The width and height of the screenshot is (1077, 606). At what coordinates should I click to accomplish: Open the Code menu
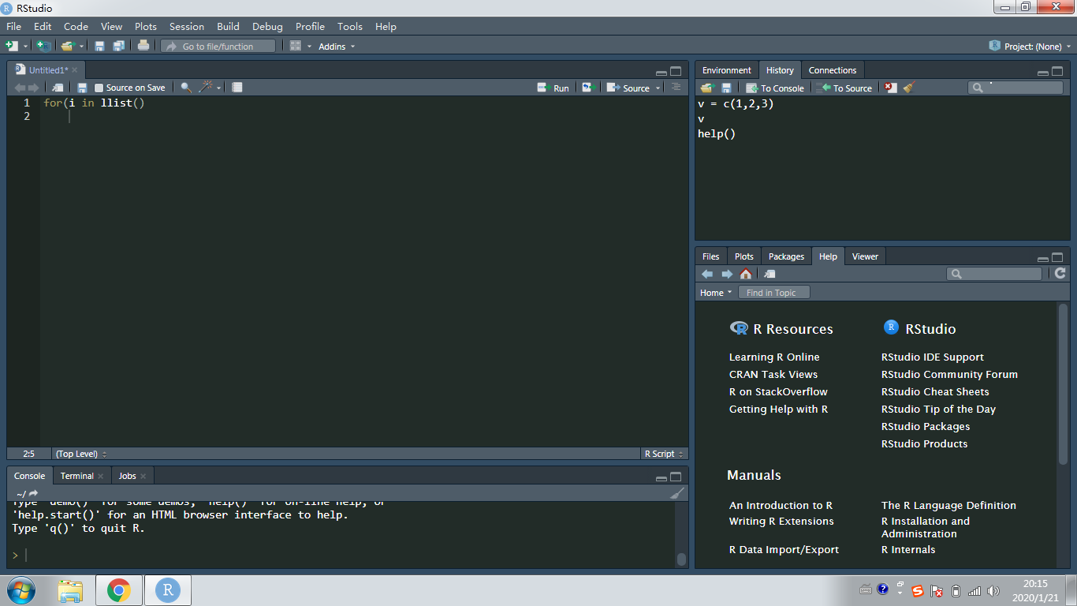(x=76, y=26)
